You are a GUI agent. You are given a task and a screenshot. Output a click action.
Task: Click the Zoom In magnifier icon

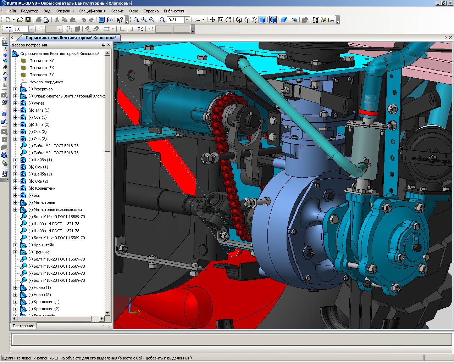point(144,20)
